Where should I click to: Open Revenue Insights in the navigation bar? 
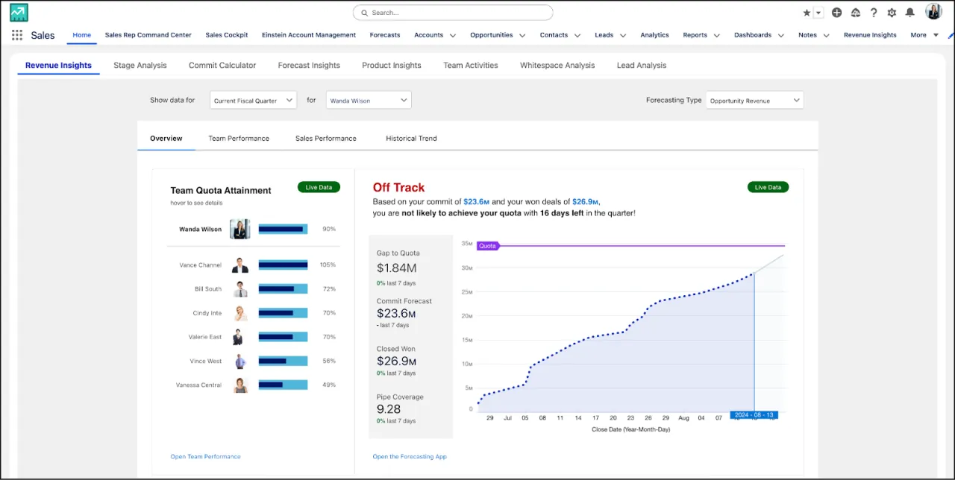point(870,35)
